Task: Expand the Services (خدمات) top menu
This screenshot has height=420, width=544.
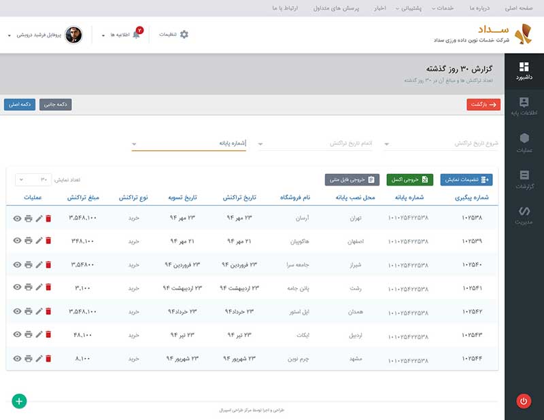Action: (x=443, y=8)
